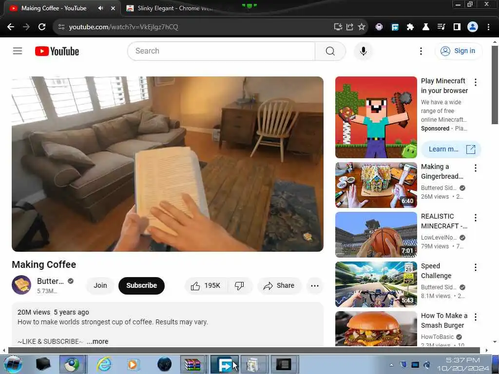Screen dimensions: 499x374
Task: Click the Speed Challenge video title
Action: (x=436, y=271)
